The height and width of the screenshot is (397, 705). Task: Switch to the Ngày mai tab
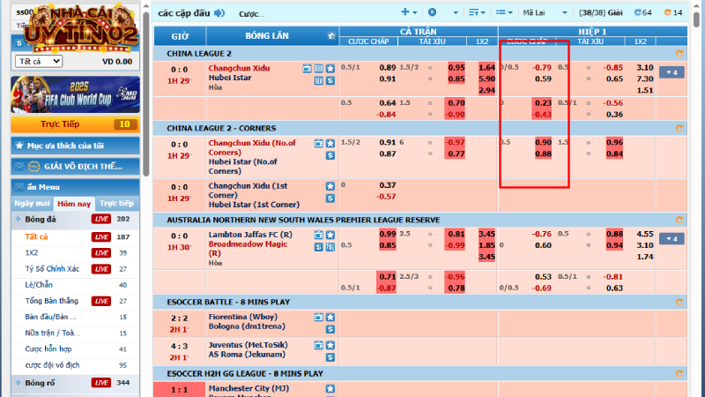click(x=32, y=204)
